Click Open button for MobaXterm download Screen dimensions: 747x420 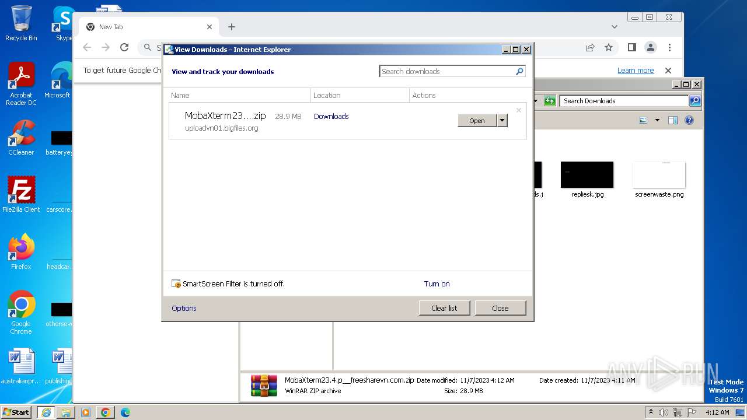point(477,120)
